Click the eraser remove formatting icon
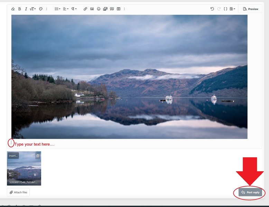This screenshot has height=207, width=269. (x=13, y=9)
